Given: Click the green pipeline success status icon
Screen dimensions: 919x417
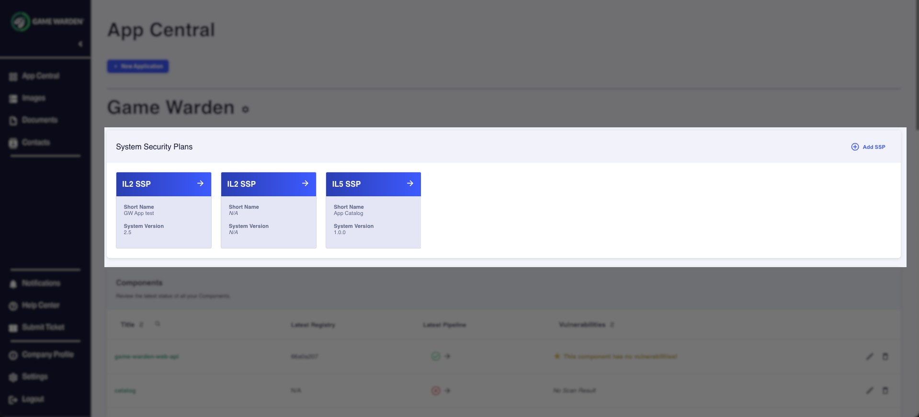Looking at the screenshot, I should coord(436,356).
